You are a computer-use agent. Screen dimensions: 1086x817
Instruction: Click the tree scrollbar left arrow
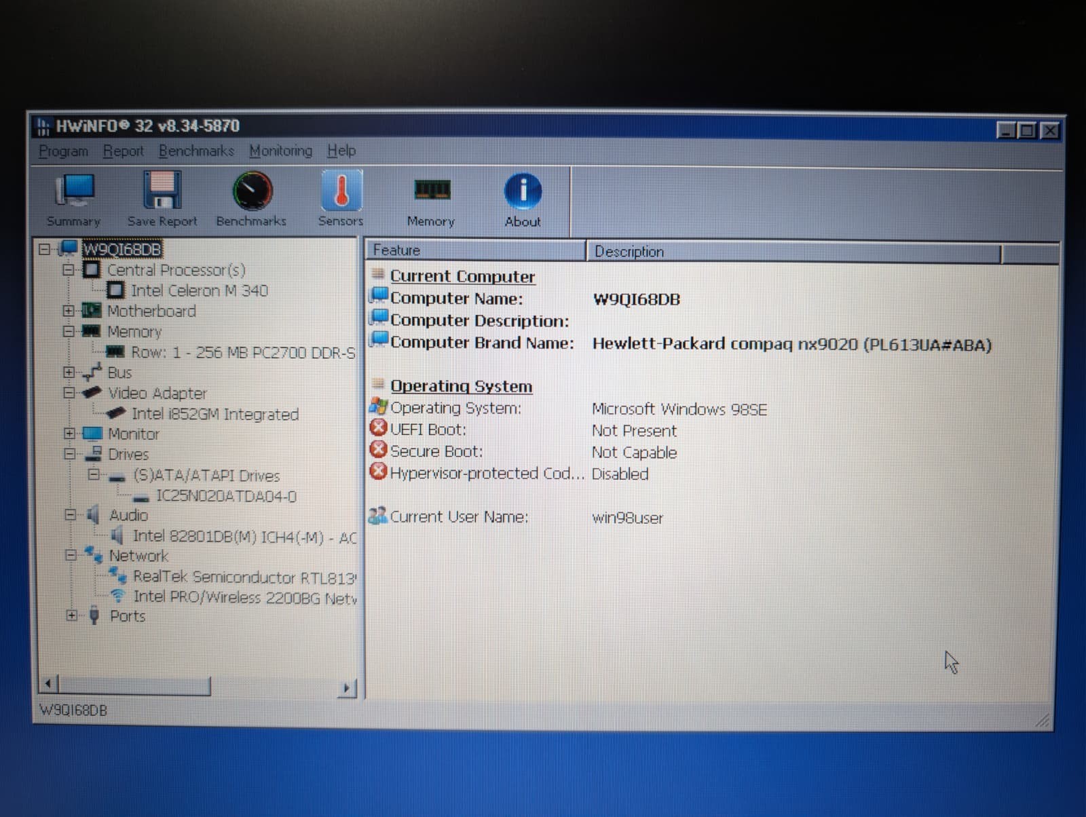(48, 683)
